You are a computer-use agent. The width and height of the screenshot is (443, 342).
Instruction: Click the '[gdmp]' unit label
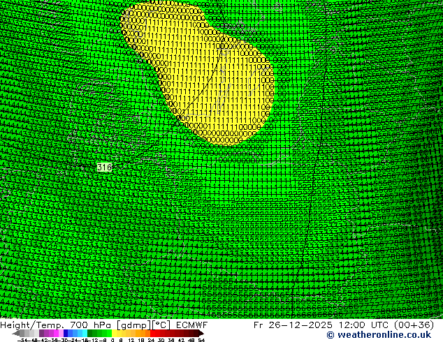[x=133, y=325]
